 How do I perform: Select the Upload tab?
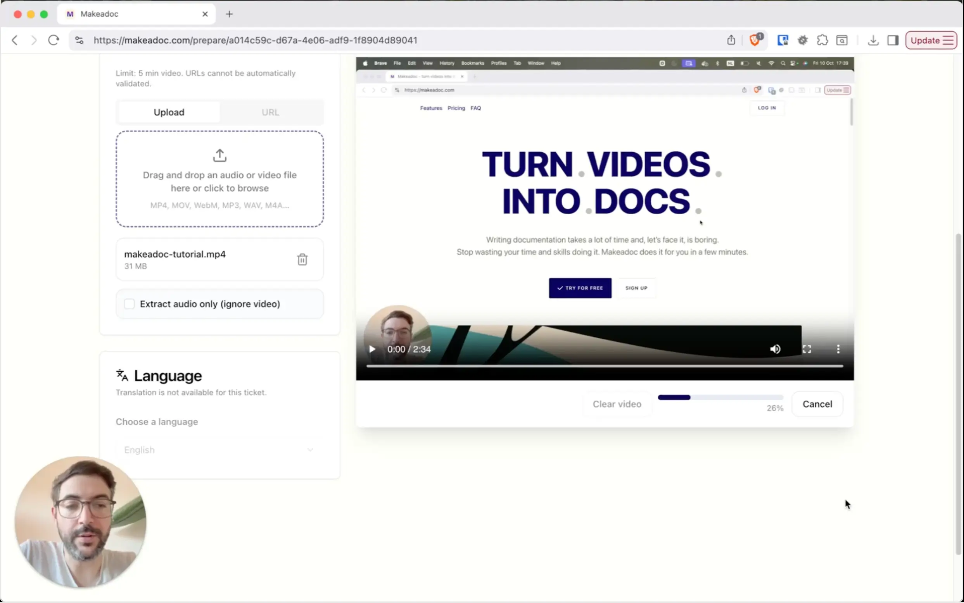pos(168,112)
